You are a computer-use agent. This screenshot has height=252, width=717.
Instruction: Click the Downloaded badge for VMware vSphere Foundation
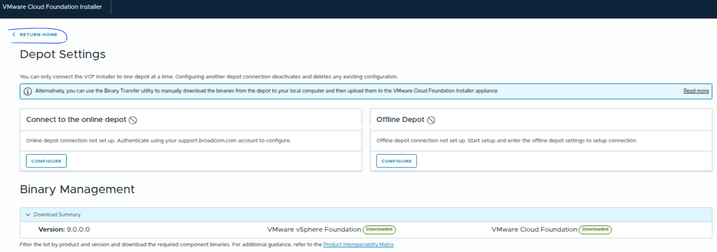point(380,230)
